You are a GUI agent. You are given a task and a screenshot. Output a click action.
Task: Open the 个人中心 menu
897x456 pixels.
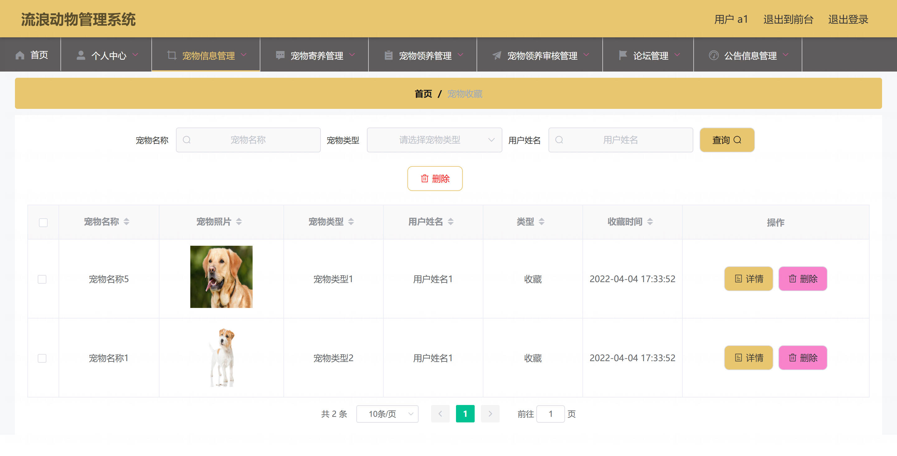coord(106,55)
